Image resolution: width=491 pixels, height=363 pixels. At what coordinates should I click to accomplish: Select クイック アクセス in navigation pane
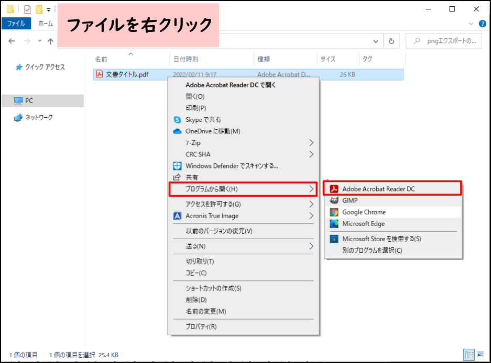tap(45, 67)
